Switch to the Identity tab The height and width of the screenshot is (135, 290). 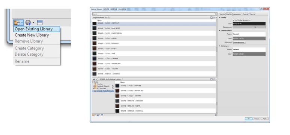(222, 14)
